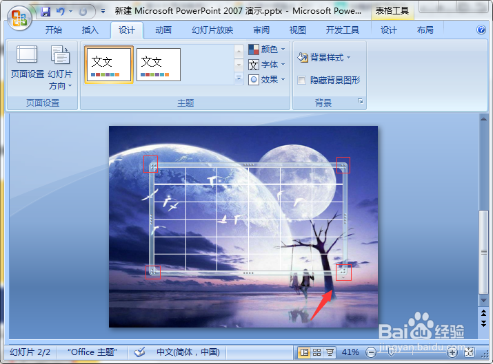Screen dimensions: 493x364
Task: Open theme 字体 dropdown
Action: (x=267, y=65)
